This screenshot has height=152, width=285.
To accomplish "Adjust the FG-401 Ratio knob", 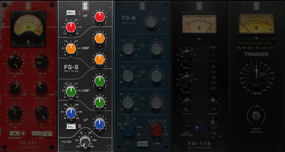I will point(42,62).
